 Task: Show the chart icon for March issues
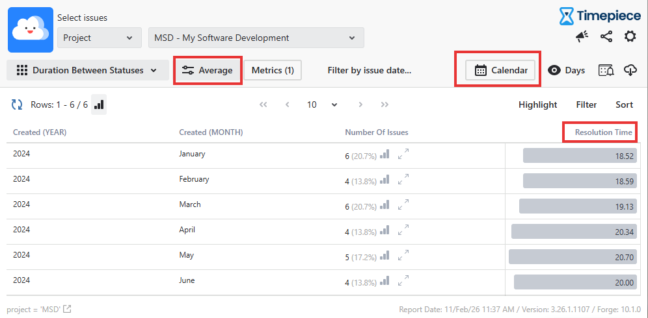point(385,205)
